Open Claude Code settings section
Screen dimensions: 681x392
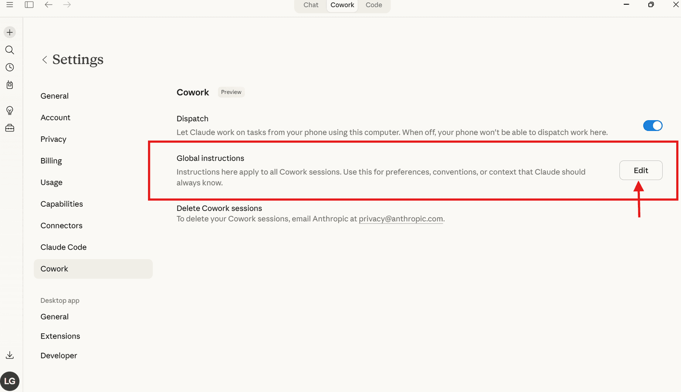click(63, 247)
